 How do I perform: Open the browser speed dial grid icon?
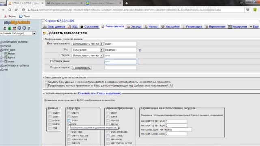(16, 10)
